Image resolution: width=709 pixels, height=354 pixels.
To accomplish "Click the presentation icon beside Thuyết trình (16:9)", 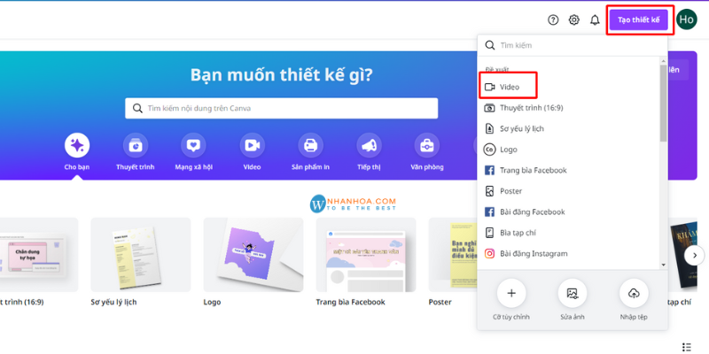I will point(490,108).
